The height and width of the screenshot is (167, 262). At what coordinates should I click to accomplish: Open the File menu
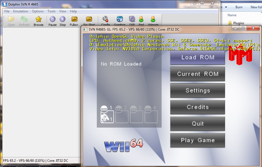(7, 11)
